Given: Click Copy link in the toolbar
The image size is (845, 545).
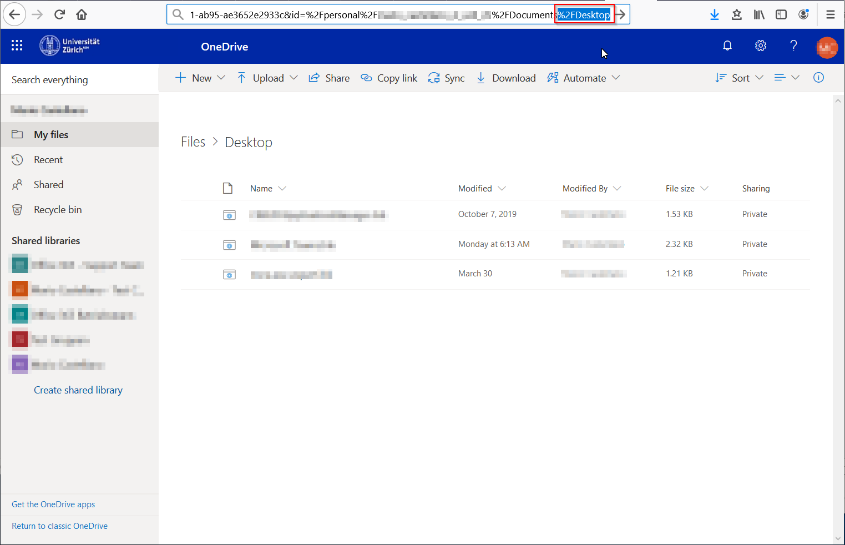Looking at the screenshot, I should point(389,78).
